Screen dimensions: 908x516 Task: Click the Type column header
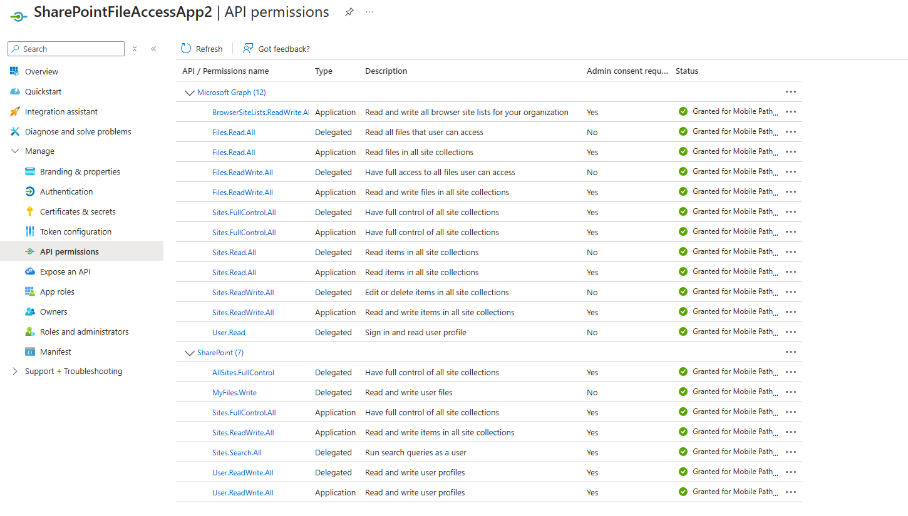324,71
